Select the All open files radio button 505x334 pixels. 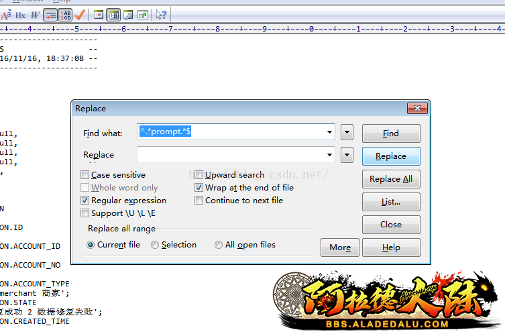[219, 245]
